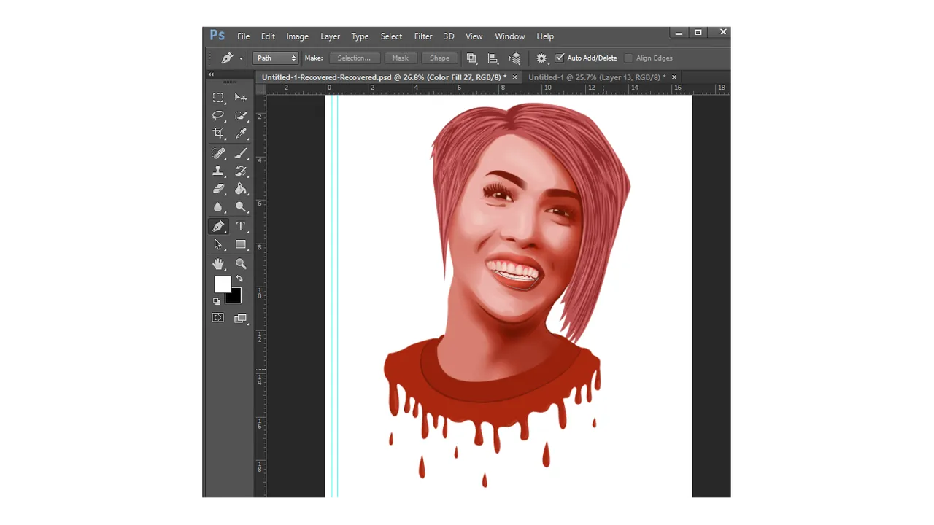Select the Horizontal Type tool
Screen dimensions: 934x525
[241, 227]
